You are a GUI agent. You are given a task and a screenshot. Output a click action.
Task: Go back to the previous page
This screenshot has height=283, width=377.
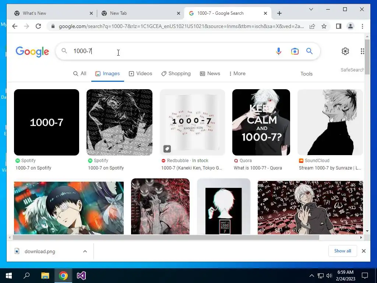[15, 26]
